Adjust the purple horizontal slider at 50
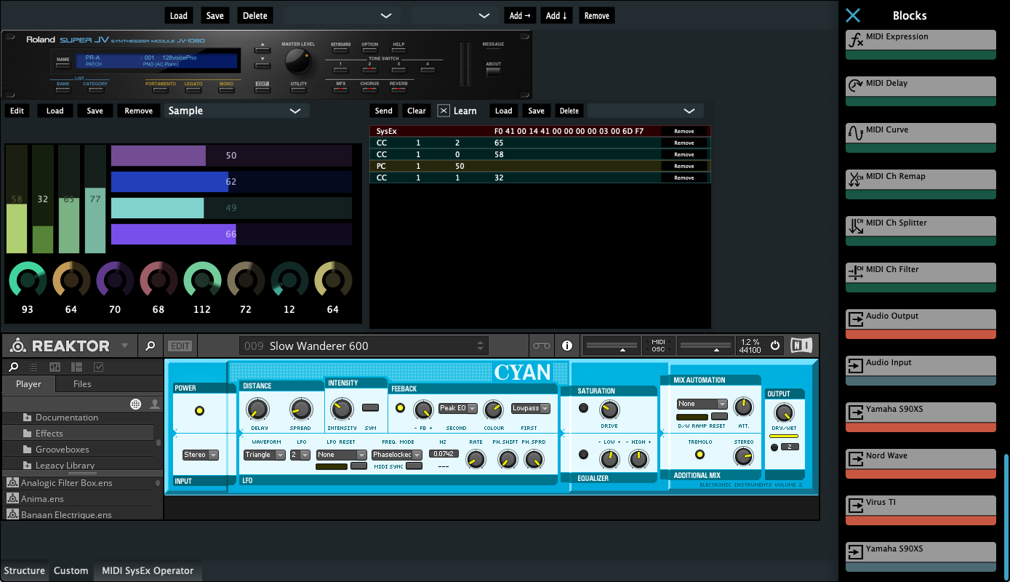 pyautogui.click(x=231, y=156)
